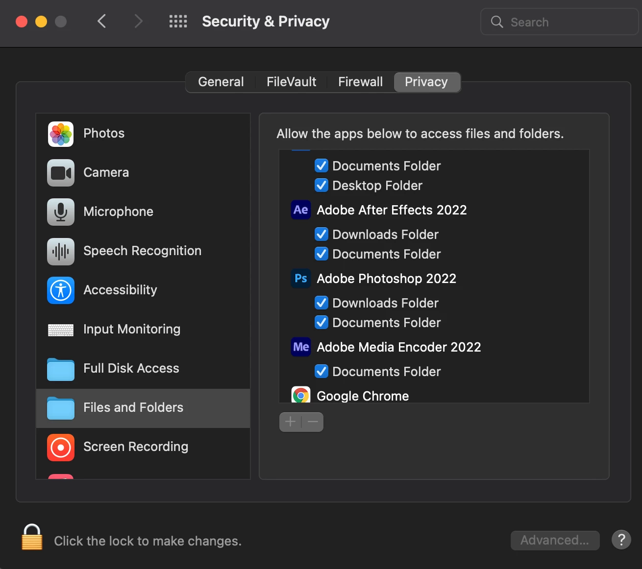The height and width of the screenshot is (569, 642).
Task: Select Accessibility label in sidebar
Action: pos(120,290)
